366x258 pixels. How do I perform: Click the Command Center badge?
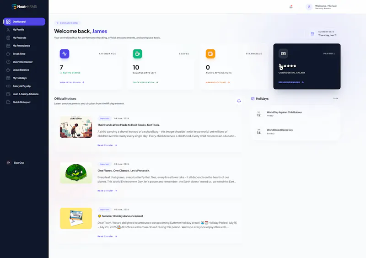click(x=67, y=23)
